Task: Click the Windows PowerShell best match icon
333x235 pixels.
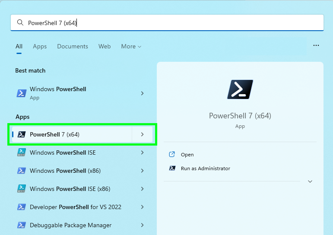Action: [x=22, y=93]
